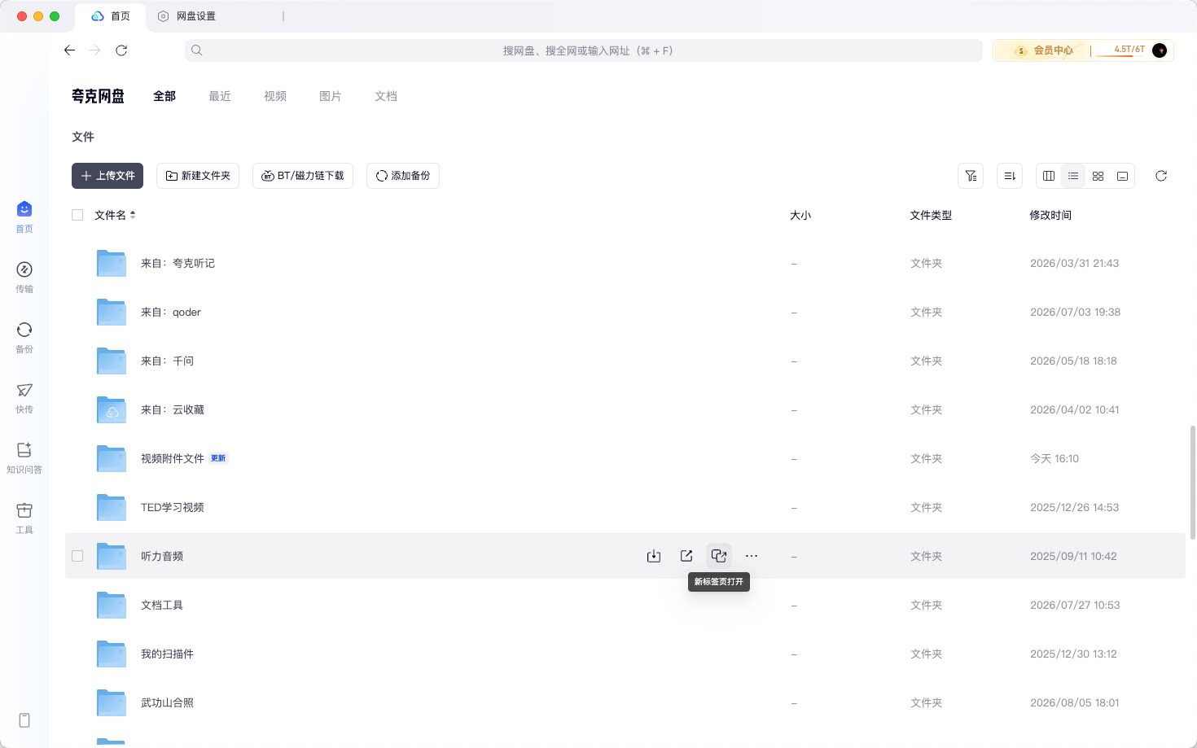Switch to the 图片 tab
This screenshot has width=1197, height=748.
(x=331, y=96)
